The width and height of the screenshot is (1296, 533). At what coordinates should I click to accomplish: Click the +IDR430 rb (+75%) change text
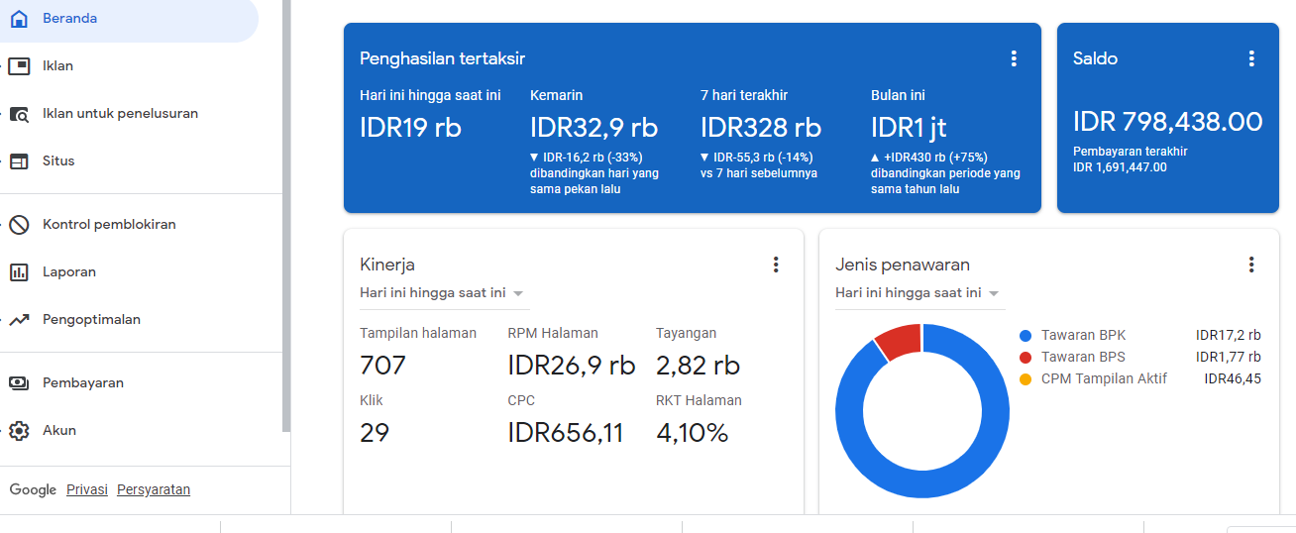(929, 158)
